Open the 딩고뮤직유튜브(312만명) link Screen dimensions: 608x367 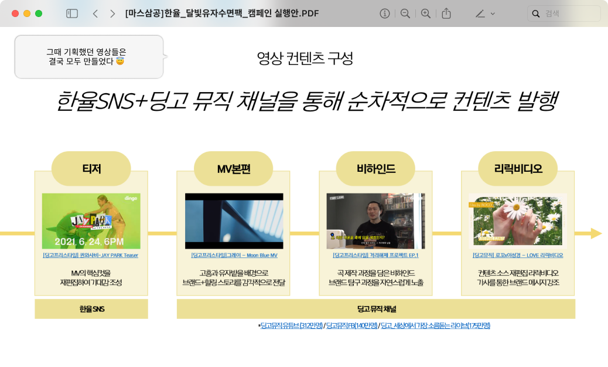[x=291, y=325]
